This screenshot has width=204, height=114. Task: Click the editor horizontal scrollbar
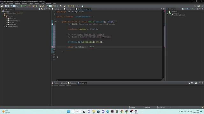109,80
